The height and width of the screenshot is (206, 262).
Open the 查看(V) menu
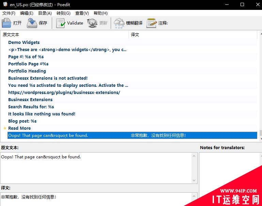(82, 13)
